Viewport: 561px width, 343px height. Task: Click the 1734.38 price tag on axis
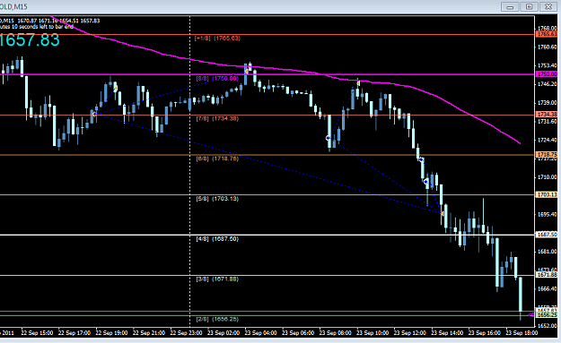tap(547, 115)
